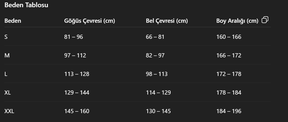Select the XL size row label
This screenshot has height=122, width=288.
[x=7, y=92]
